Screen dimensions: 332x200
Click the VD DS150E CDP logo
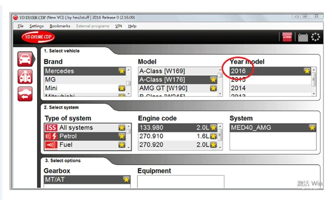pyautogui.click(x=38, y=37)
